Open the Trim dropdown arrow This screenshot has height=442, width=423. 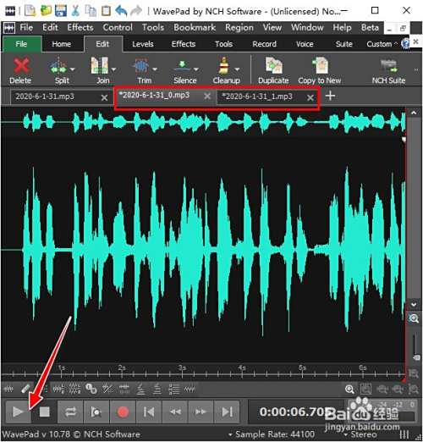[155, 69]
